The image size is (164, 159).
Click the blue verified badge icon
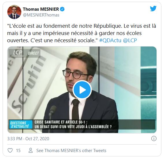click(x=62, y=9)
